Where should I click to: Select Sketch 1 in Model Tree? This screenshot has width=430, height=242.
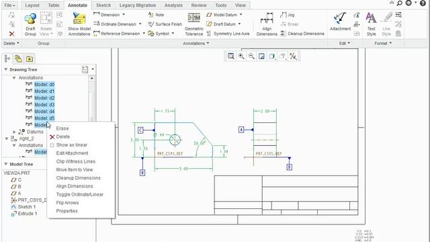27,207
